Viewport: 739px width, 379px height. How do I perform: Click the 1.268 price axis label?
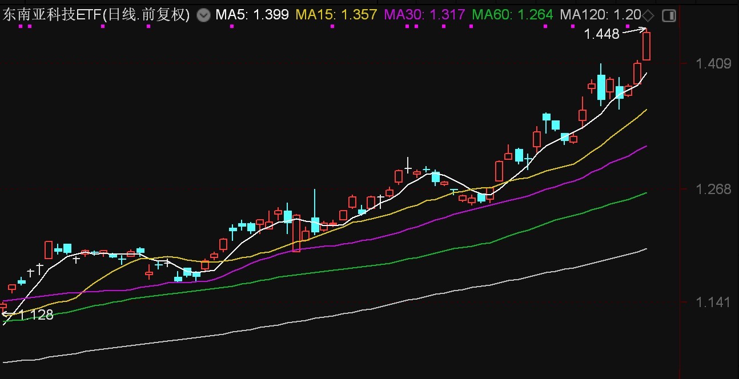[714, 189]
